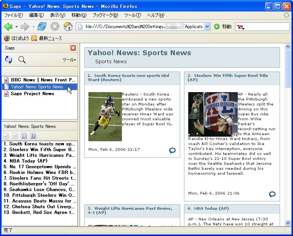Select Sage Project News feed

click(x=40, y=94)
